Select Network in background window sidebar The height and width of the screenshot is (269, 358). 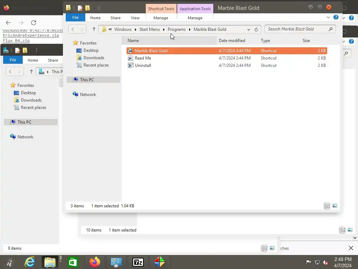[25, 137]
